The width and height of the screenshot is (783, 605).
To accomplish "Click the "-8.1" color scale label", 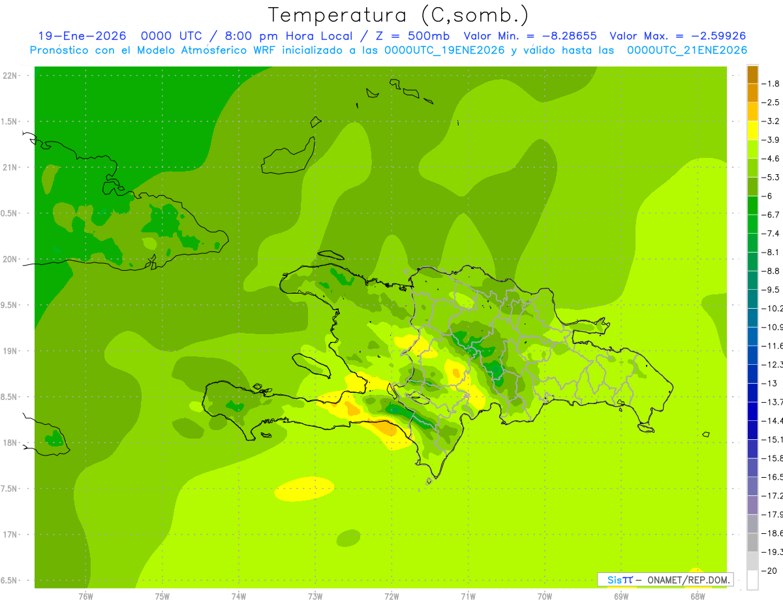I will pos(771,252).
